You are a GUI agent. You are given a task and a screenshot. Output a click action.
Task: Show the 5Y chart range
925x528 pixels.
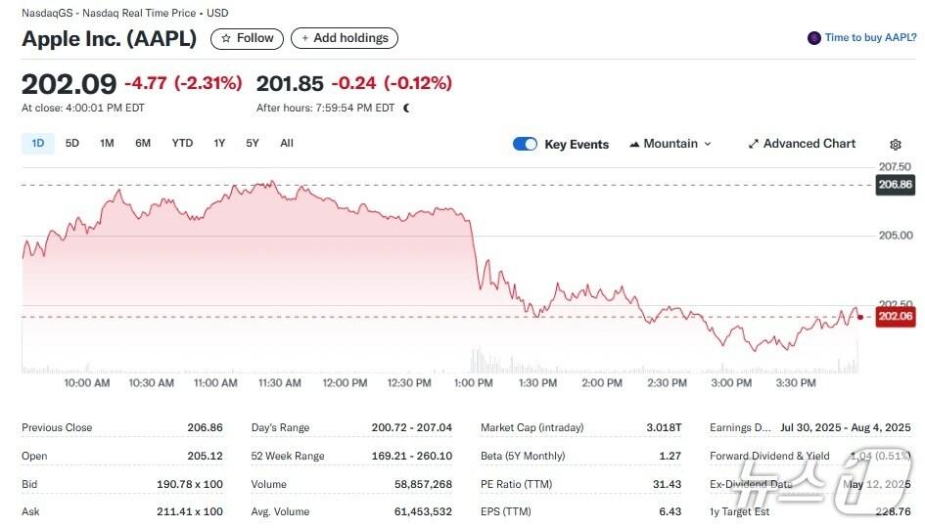tap(253, 144)
